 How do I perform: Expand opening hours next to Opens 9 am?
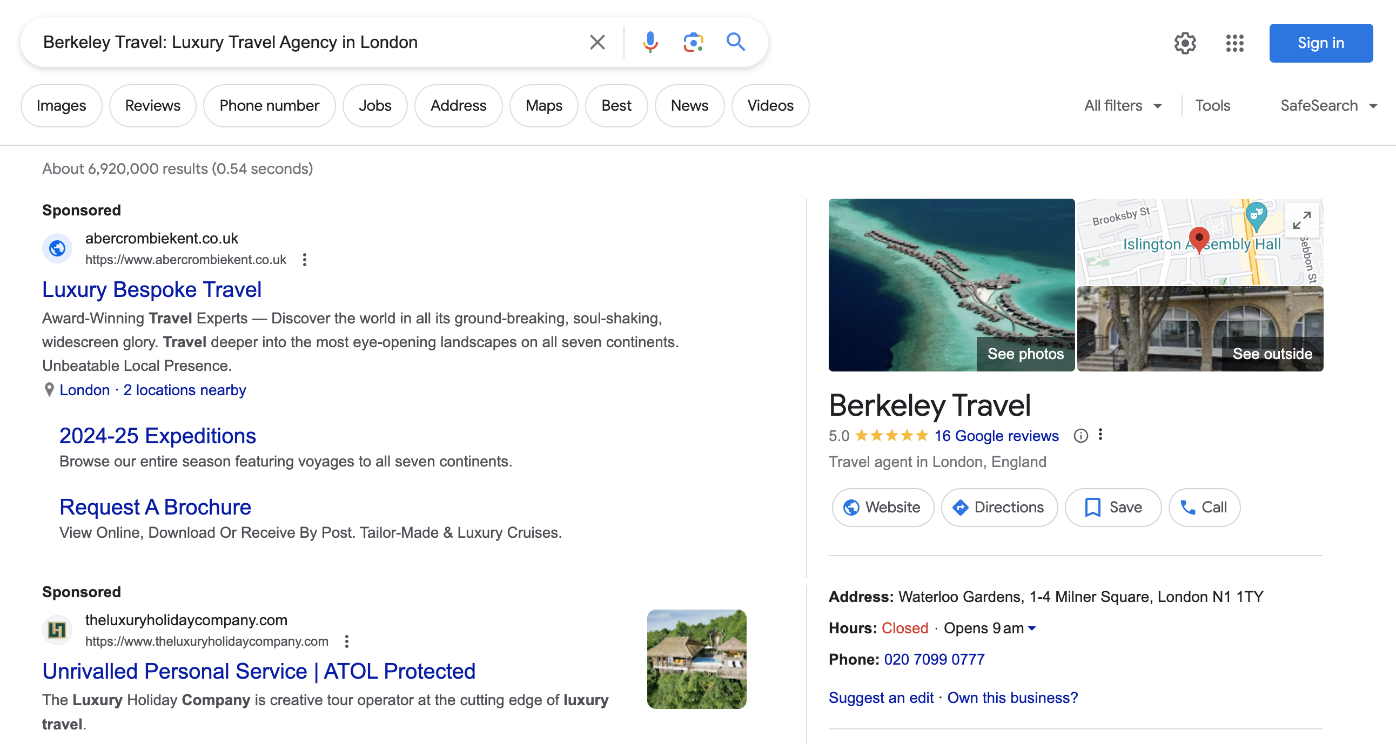(x=1032, y=628)
